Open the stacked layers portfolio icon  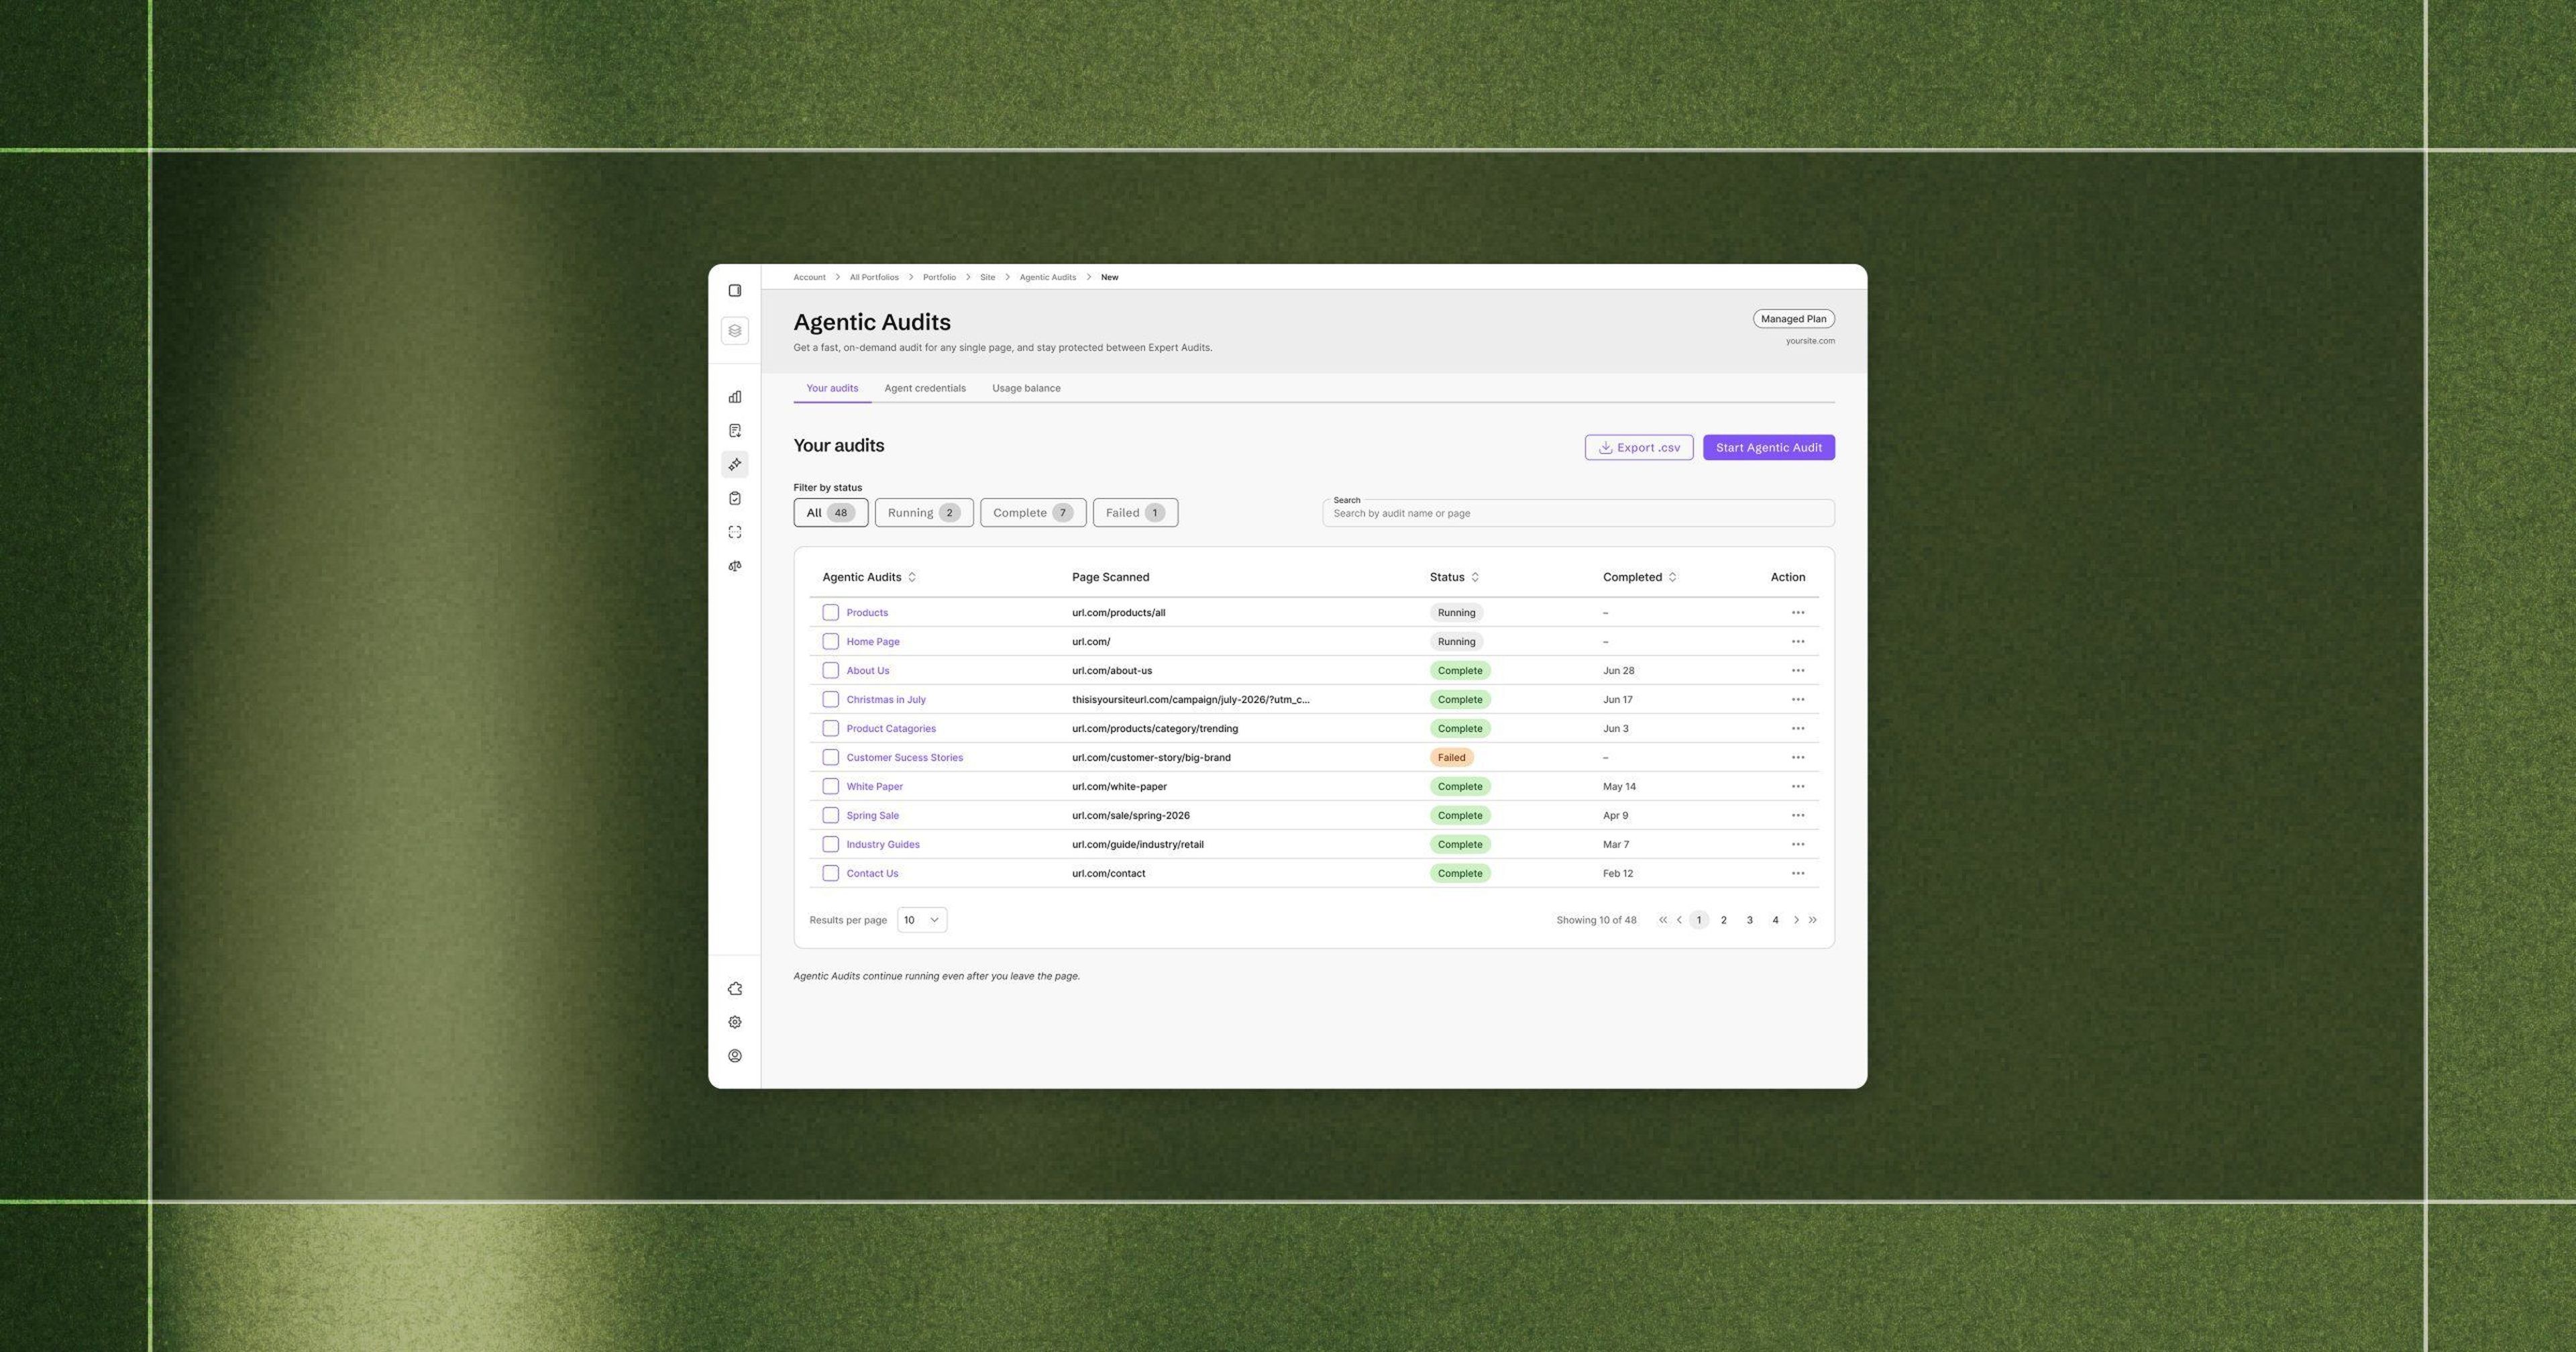tap(735, 331)
